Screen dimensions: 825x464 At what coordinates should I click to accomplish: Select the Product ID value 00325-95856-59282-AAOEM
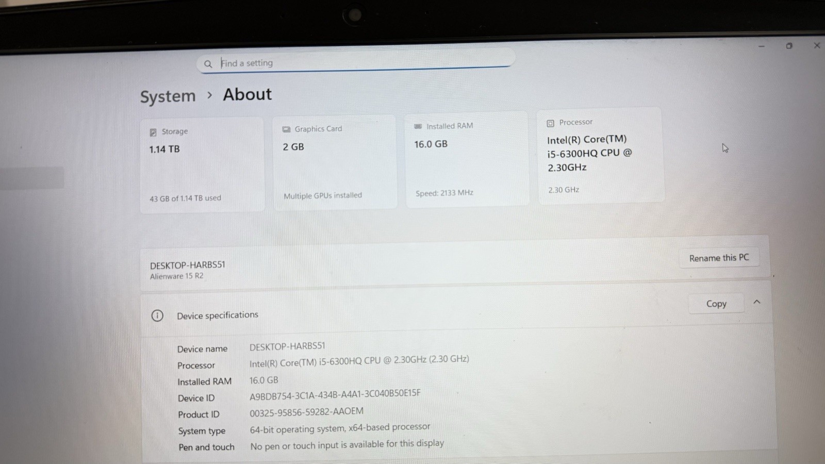coord(307,412)
